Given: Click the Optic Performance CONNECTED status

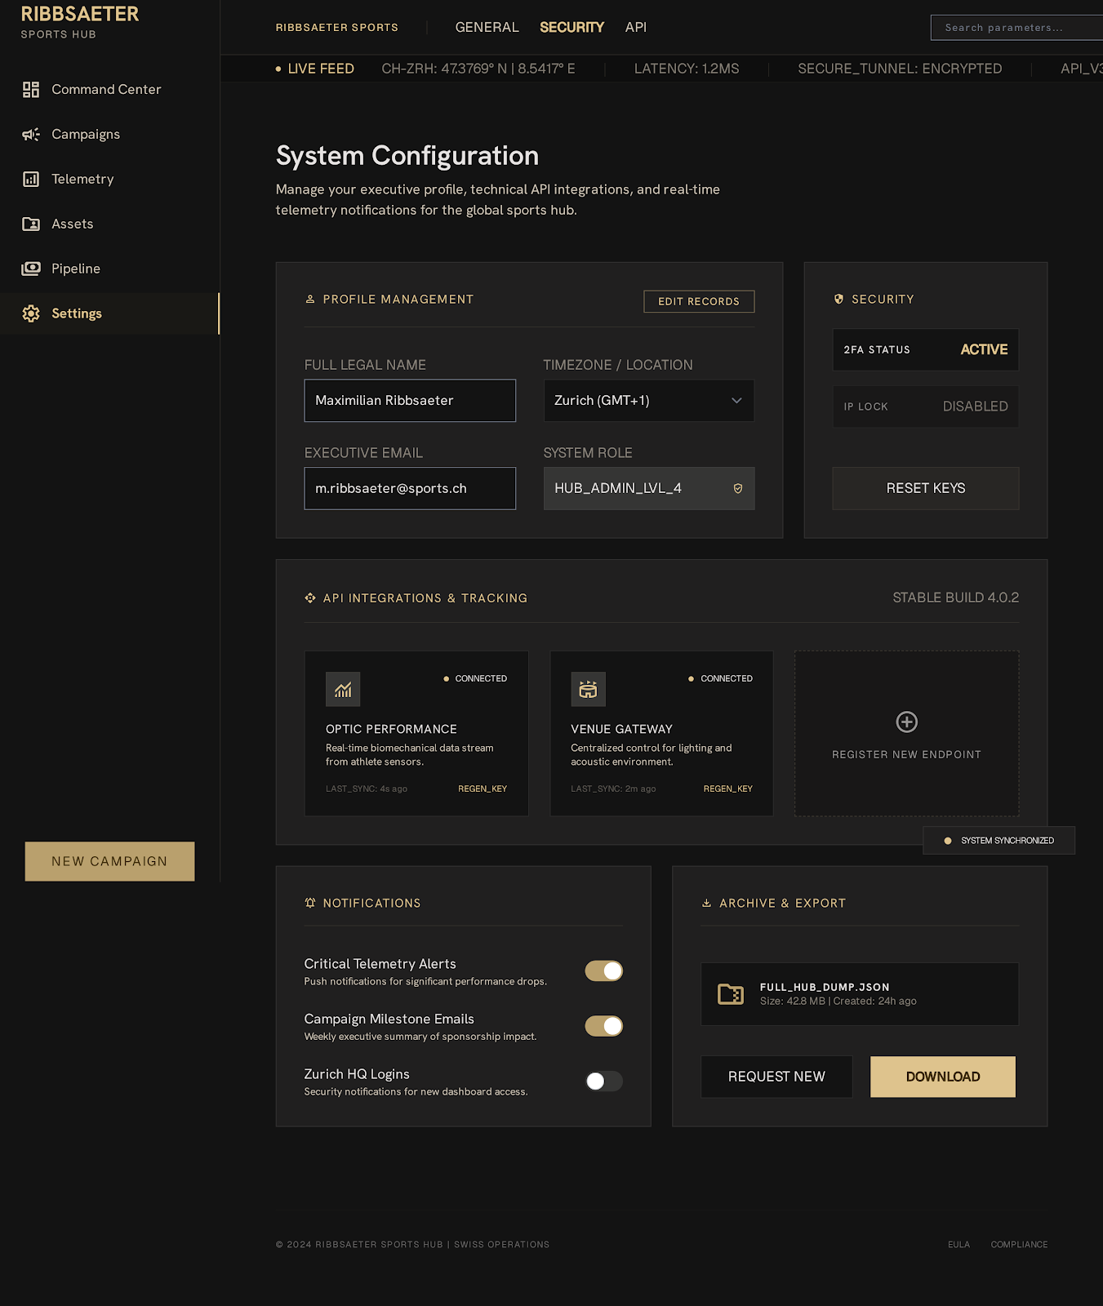Looking at the screenshot, I should click(475, 678).
